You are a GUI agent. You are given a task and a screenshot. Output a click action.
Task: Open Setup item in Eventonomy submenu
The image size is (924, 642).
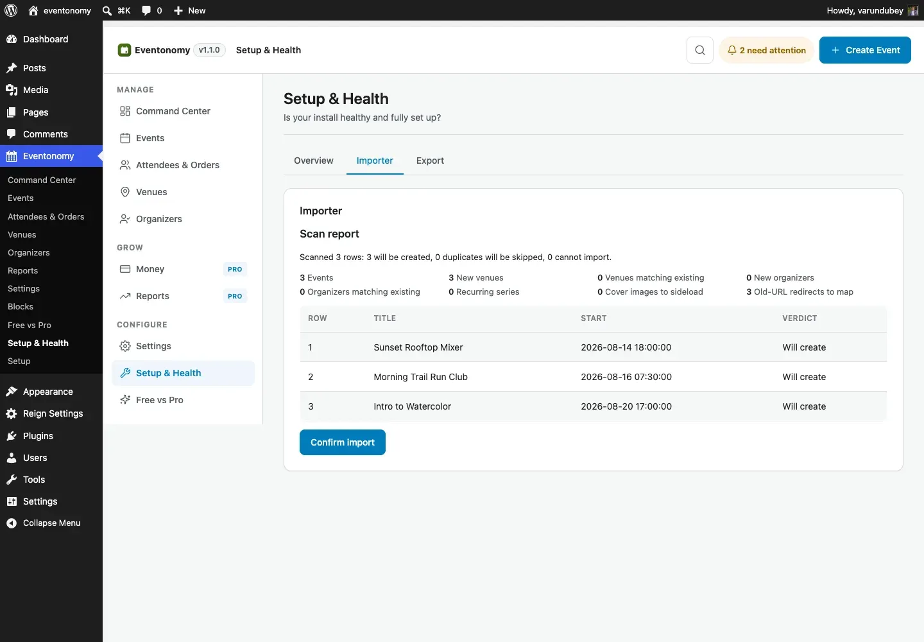click(x=19, y=361)
